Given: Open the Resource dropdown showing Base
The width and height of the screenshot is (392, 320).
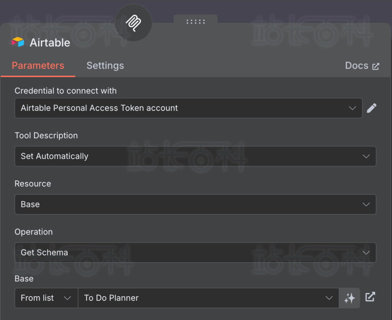Looking at the screenshot, I should 195,205.
